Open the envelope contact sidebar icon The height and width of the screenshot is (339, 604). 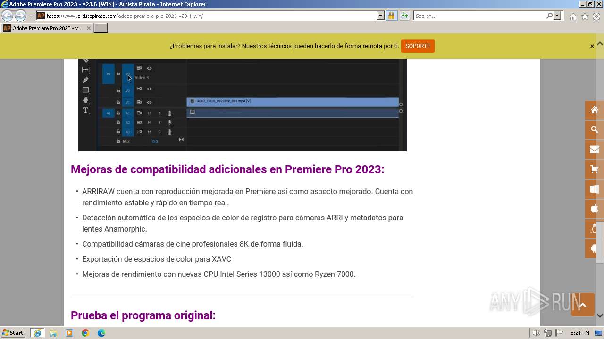pyautogui.click(x=594, y=150)
